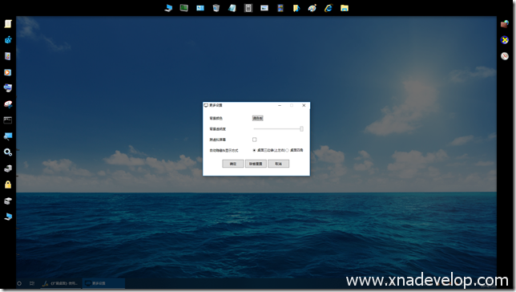Click the film strip icon in top dock
Screen dimensions: 516x292
(248, 8)
